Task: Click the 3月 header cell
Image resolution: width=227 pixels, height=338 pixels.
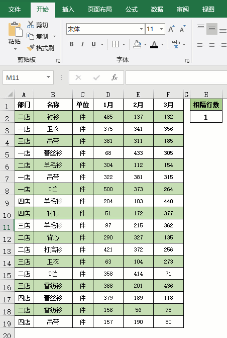Action: (168, 105)
